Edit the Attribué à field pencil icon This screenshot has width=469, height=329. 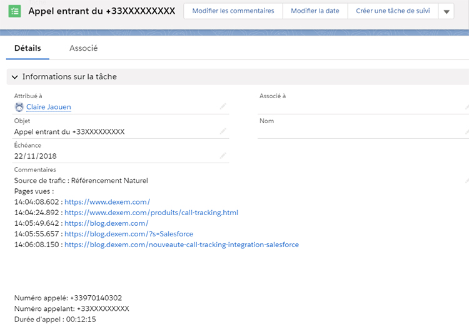(223, 106)
